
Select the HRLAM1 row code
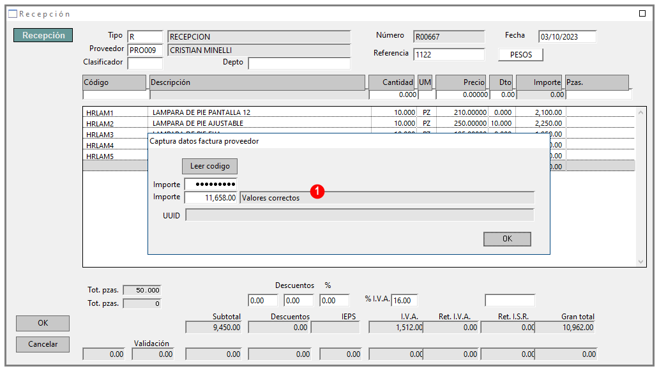tap(100, 112)
